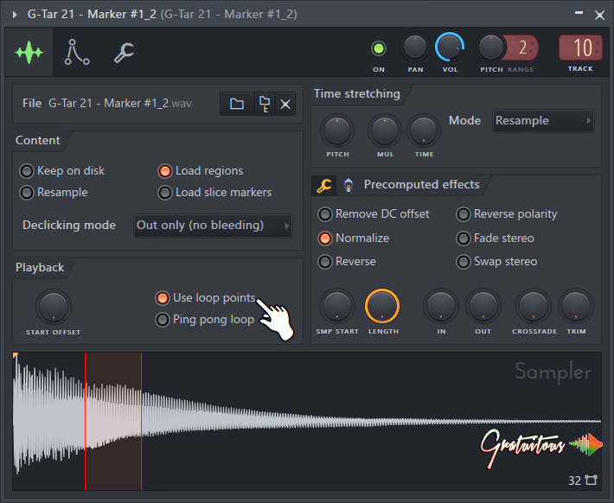Click the orange wrench Precomputed effects icon
Screen dimensions: 614x503
pos(324,186)
